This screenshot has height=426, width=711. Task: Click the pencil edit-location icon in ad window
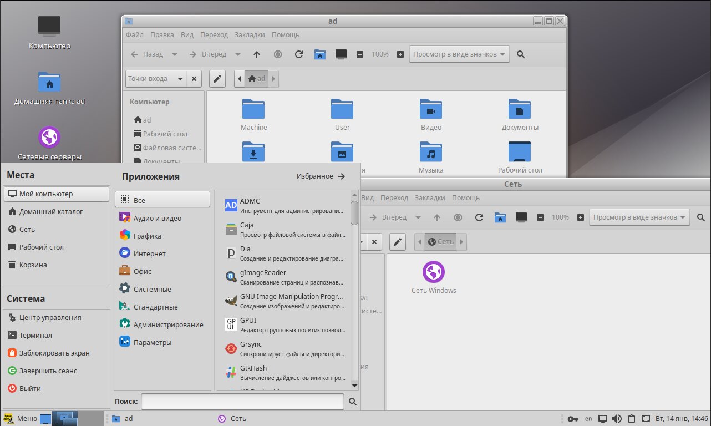pyautogui.click(x=217, y=79)
